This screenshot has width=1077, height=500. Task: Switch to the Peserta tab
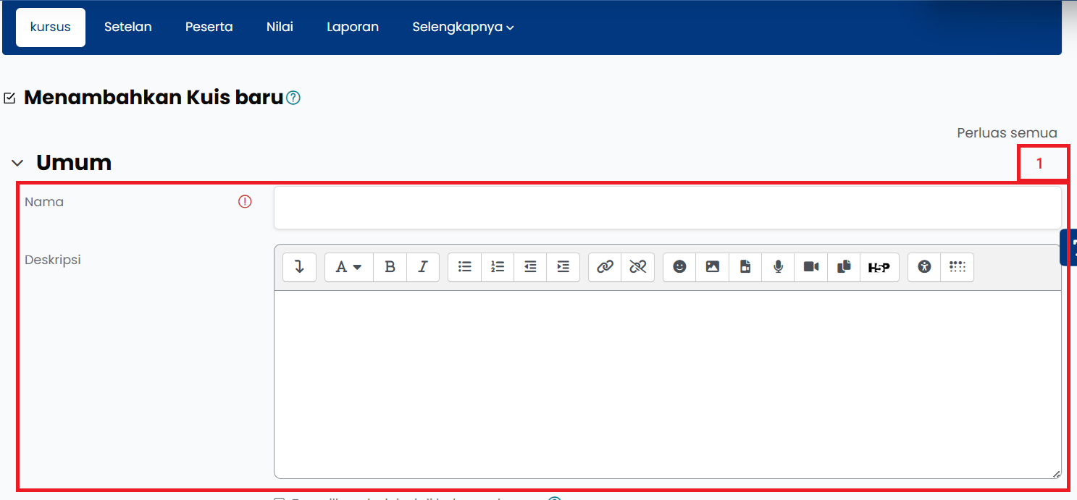tap(209, 27)
